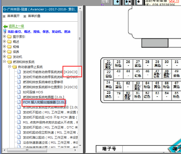The image size is (181, 154).
Task: Click document icon beside PCM 输入和输出插接器
Action: coord(19,102)
